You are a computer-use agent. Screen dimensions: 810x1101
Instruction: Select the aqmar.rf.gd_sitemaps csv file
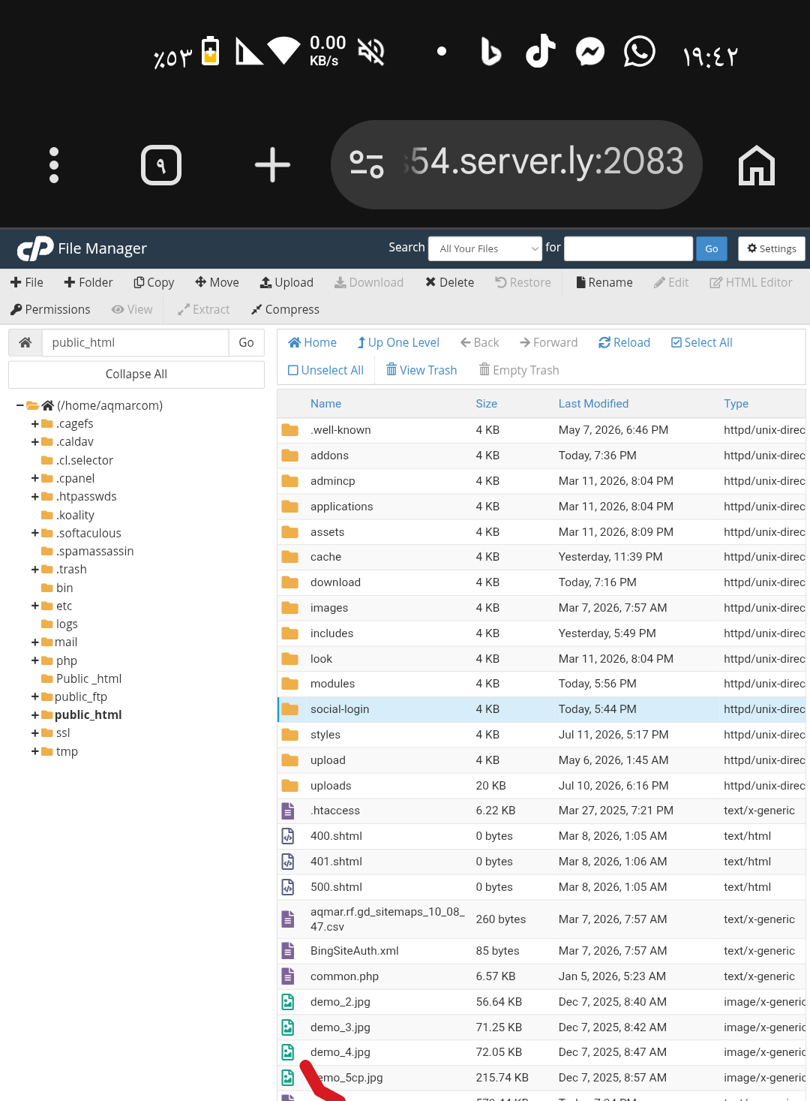click(541, 919)
